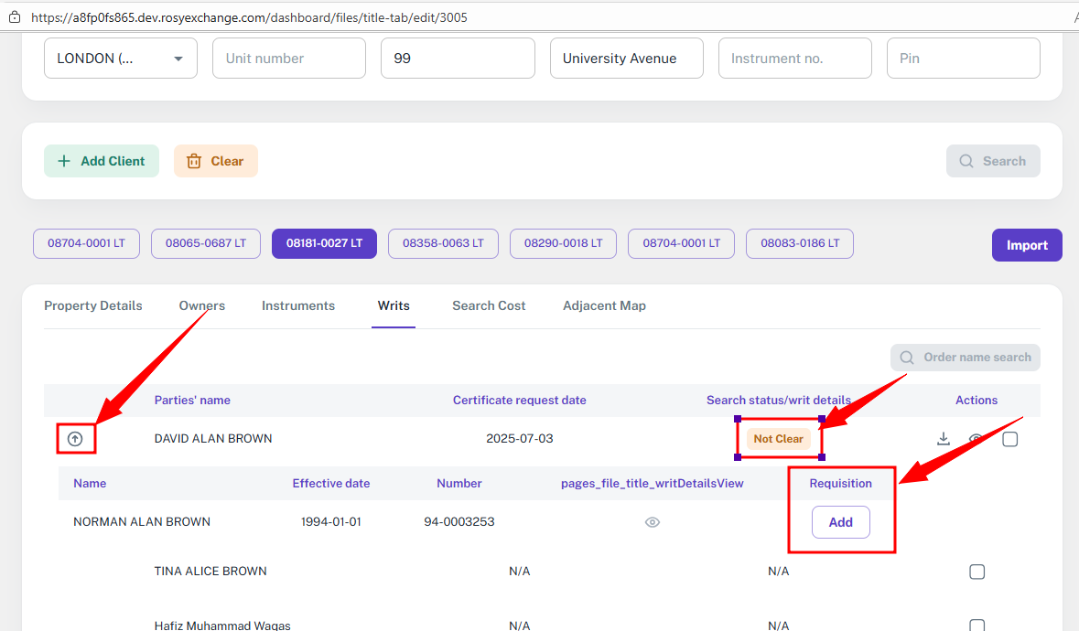Open the Property Details tab

coord(93,305)
